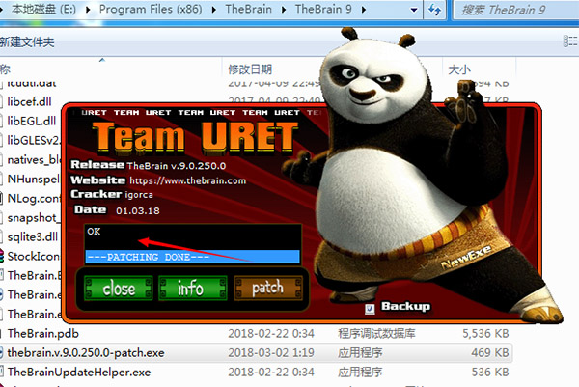Select the NHunspel file row
Image resolution: width=579 pixels, height=387 pixels.
(x=33, y=180)
